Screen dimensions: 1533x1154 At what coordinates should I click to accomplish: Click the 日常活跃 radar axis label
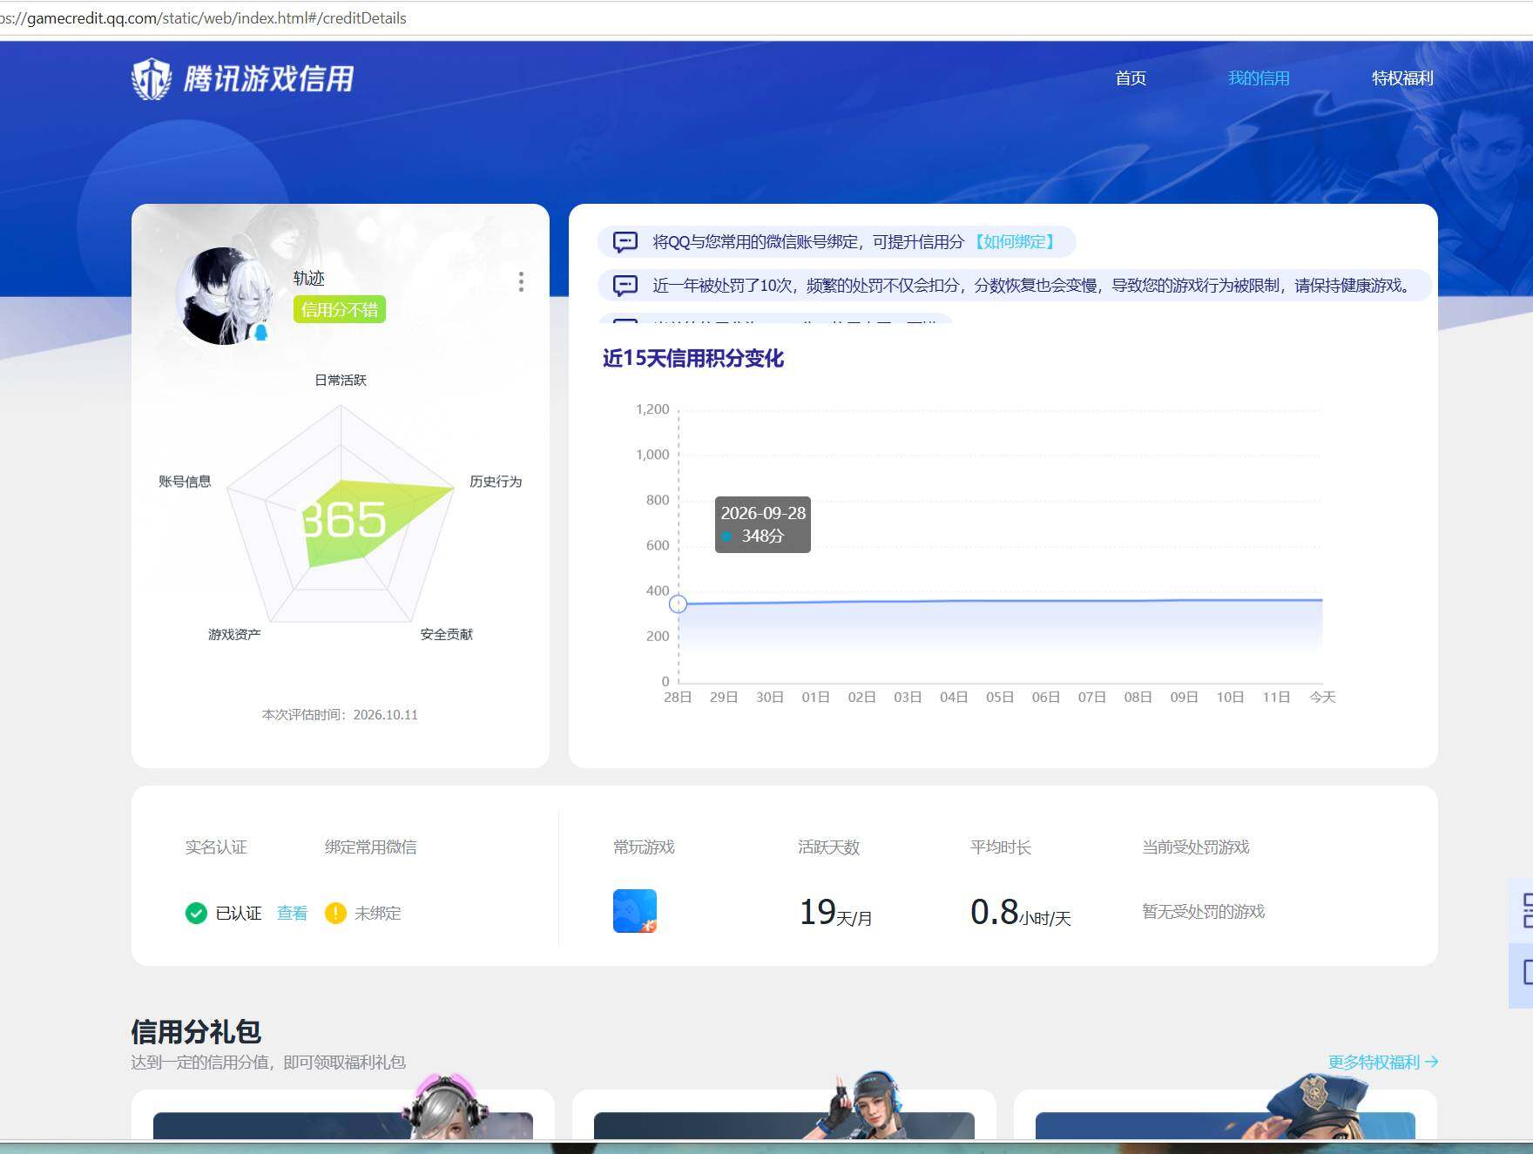(x=341, y=380)
